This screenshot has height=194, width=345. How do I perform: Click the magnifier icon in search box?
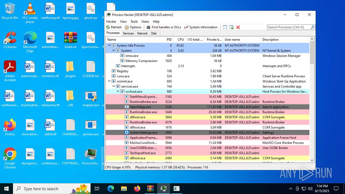click(x=313, y=27)
